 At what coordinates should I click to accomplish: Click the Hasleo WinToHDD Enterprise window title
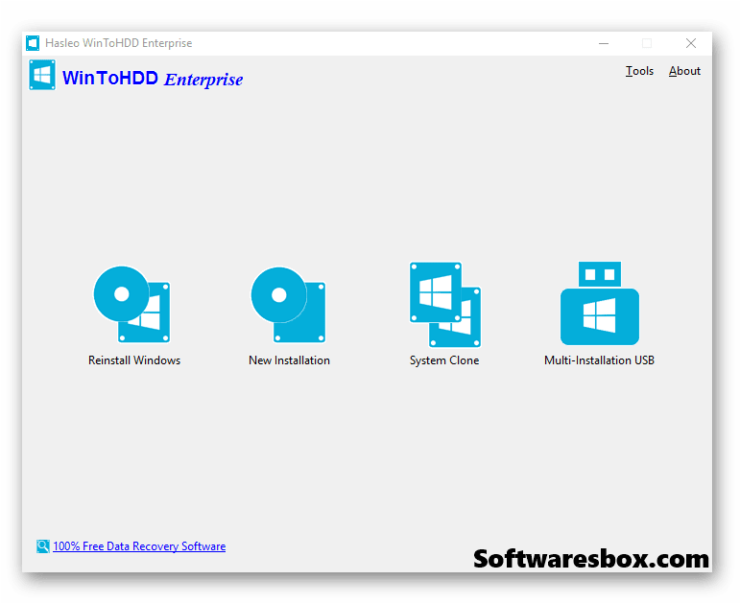coord(118,43)
